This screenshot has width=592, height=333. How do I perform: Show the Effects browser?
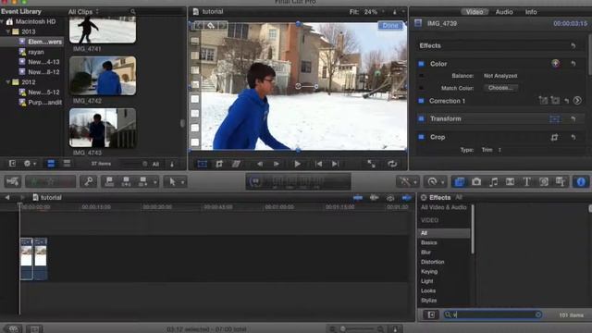tap(460, 182)
